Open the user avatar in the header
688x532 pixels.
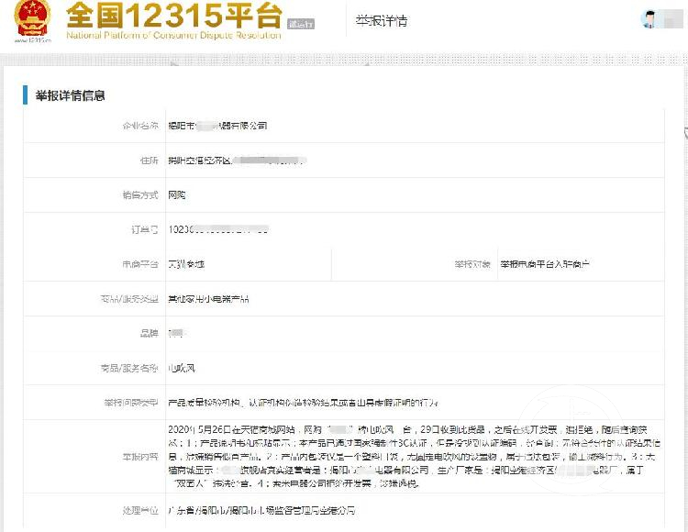(653, 19)
